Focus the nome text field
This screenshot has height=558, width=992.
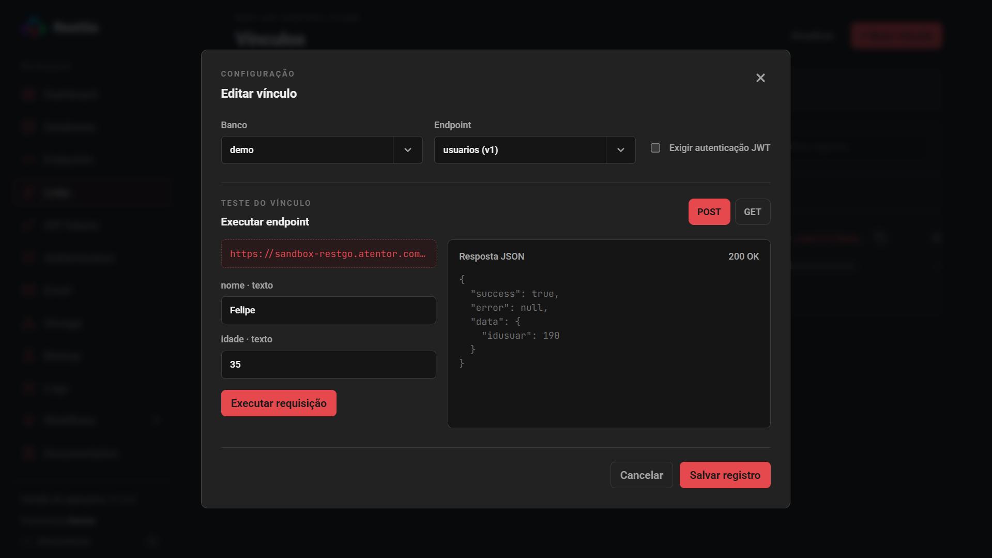(x=328, y=310)
